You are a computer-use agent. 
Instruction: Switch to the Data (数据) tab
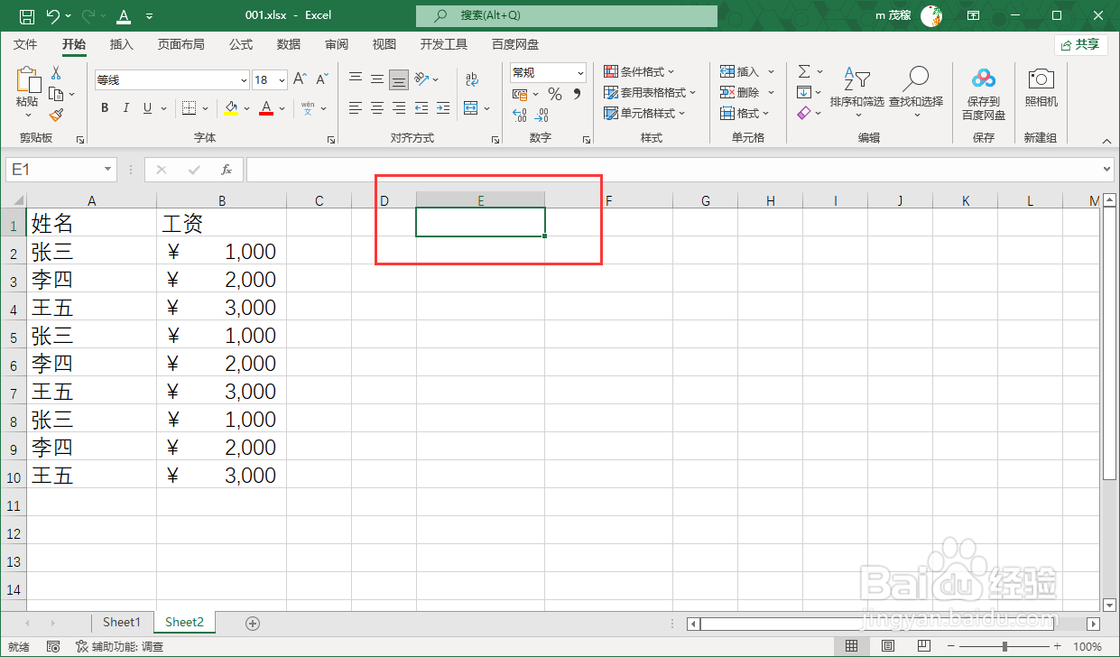click(289, 44)
